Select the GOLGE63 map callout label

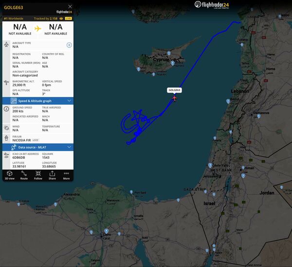click(174, 90)
